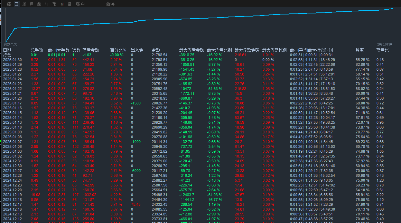Click the -51.53 % floating loss ratio
The image size is (401, 223).
pyautogui.click(x=215, y=89)
